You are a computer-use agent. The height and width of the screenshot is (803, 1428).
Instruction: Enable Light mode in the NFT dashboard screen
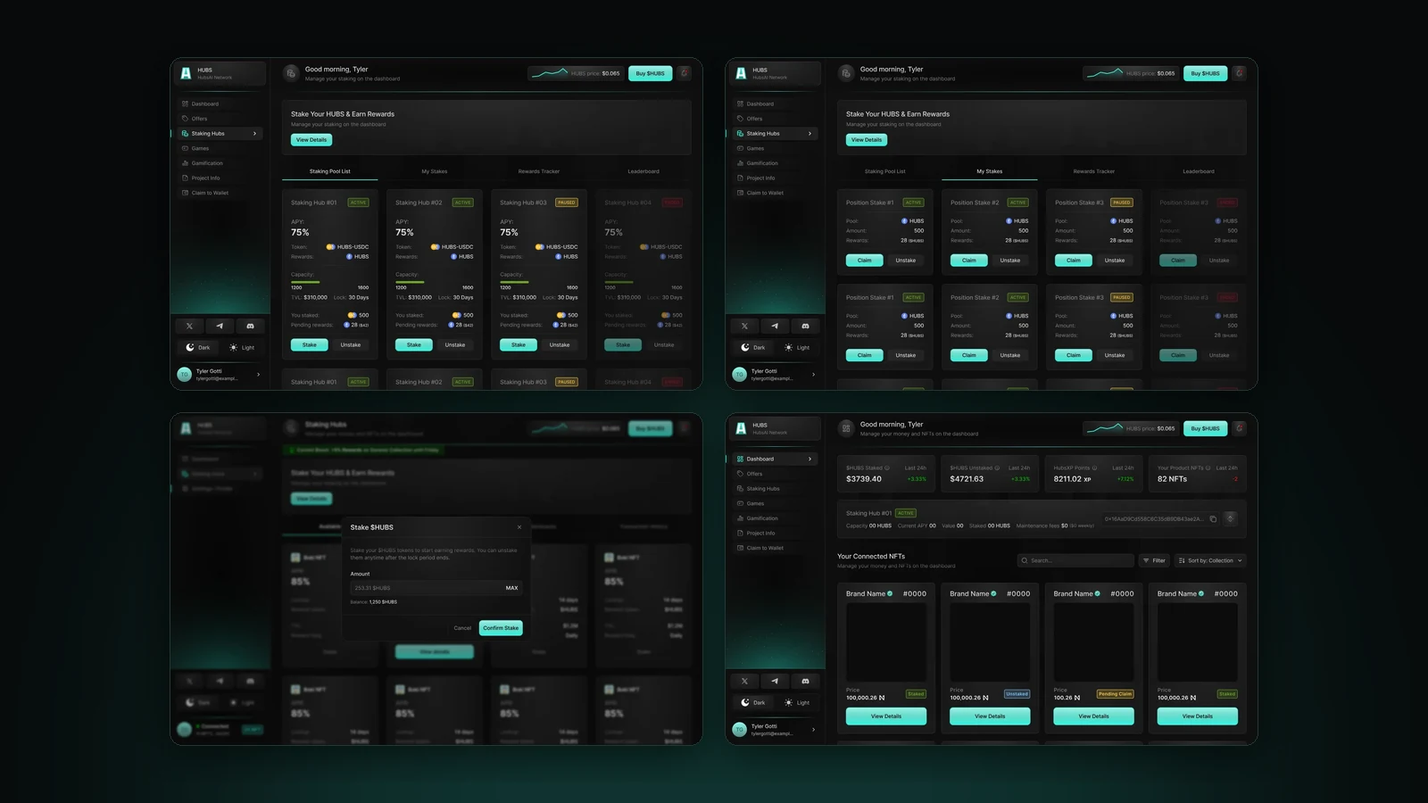coord(797,703)
